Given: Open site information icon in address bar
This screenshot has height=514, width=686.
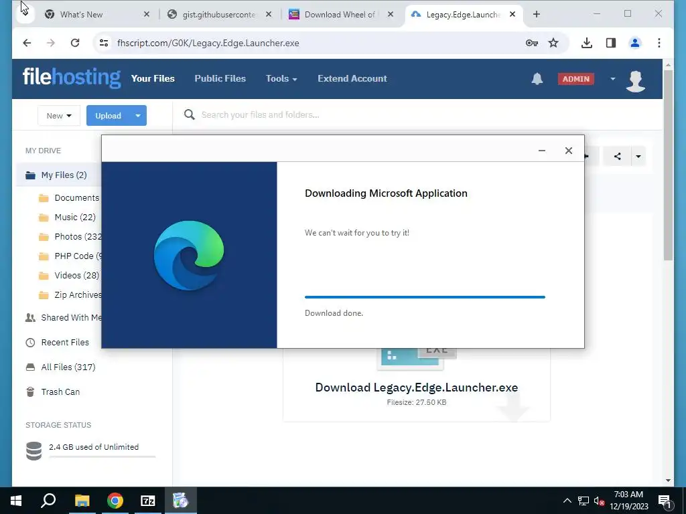Looking at the screenshot, I should pyautogui.click(x=104, y=43).
